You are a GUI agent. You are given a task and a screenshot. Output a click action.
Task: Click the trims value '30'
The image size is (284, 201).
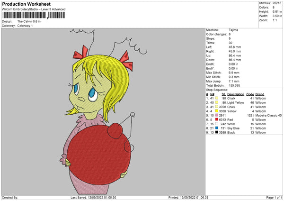click(231, 43)
